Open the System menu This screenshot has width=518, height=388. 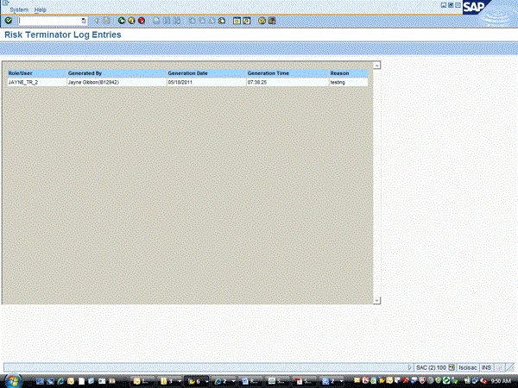pyautogui.click(x=18, y=9)
